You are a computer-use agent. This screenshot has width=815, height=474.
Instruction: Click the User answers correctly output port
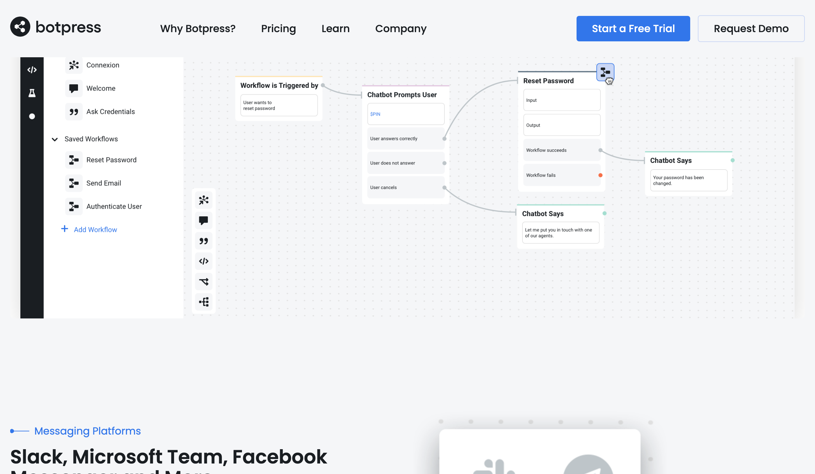pyautogui.click(x=444, y=139)
